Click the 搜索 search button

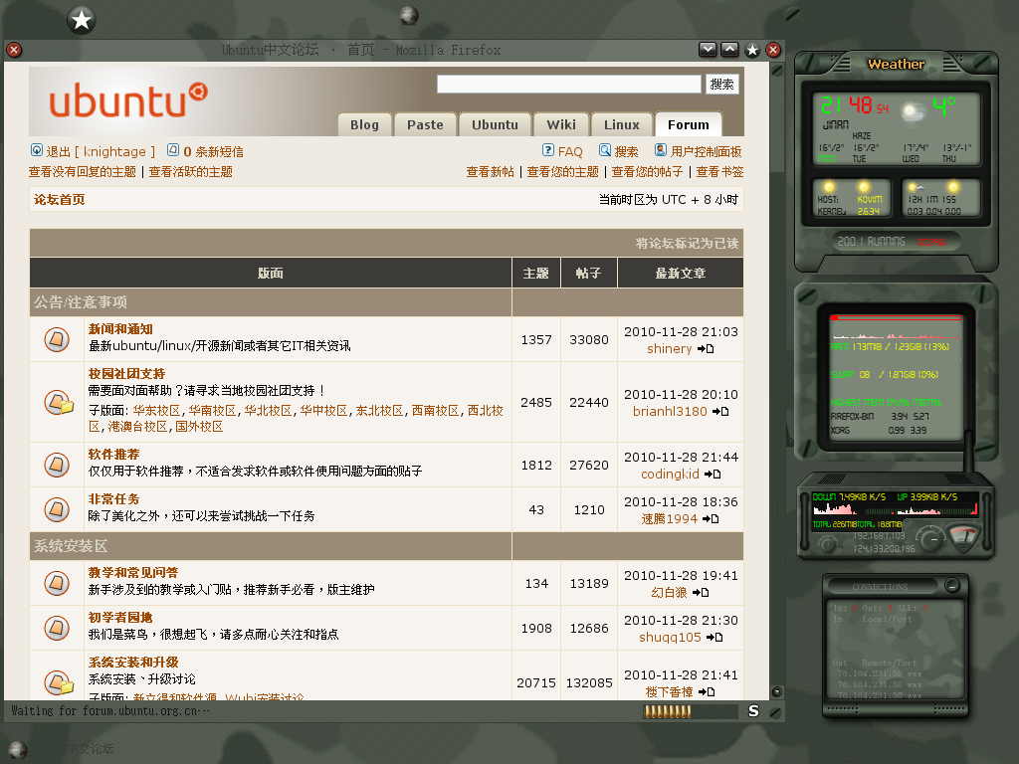[722, 85]
